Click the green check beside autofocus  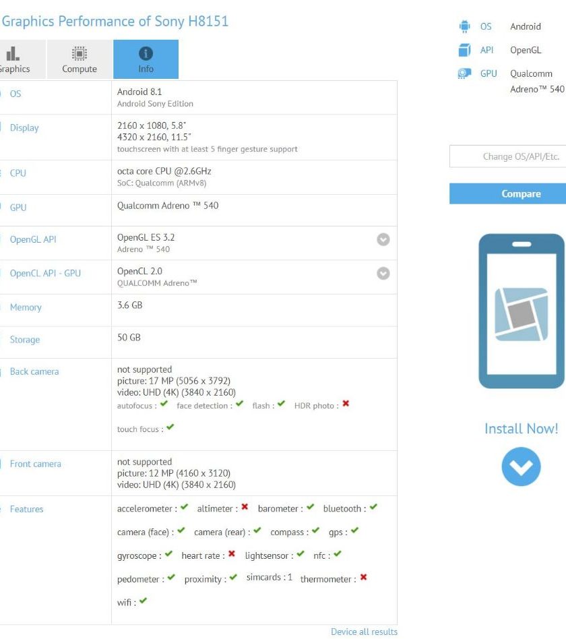[164, 404]
